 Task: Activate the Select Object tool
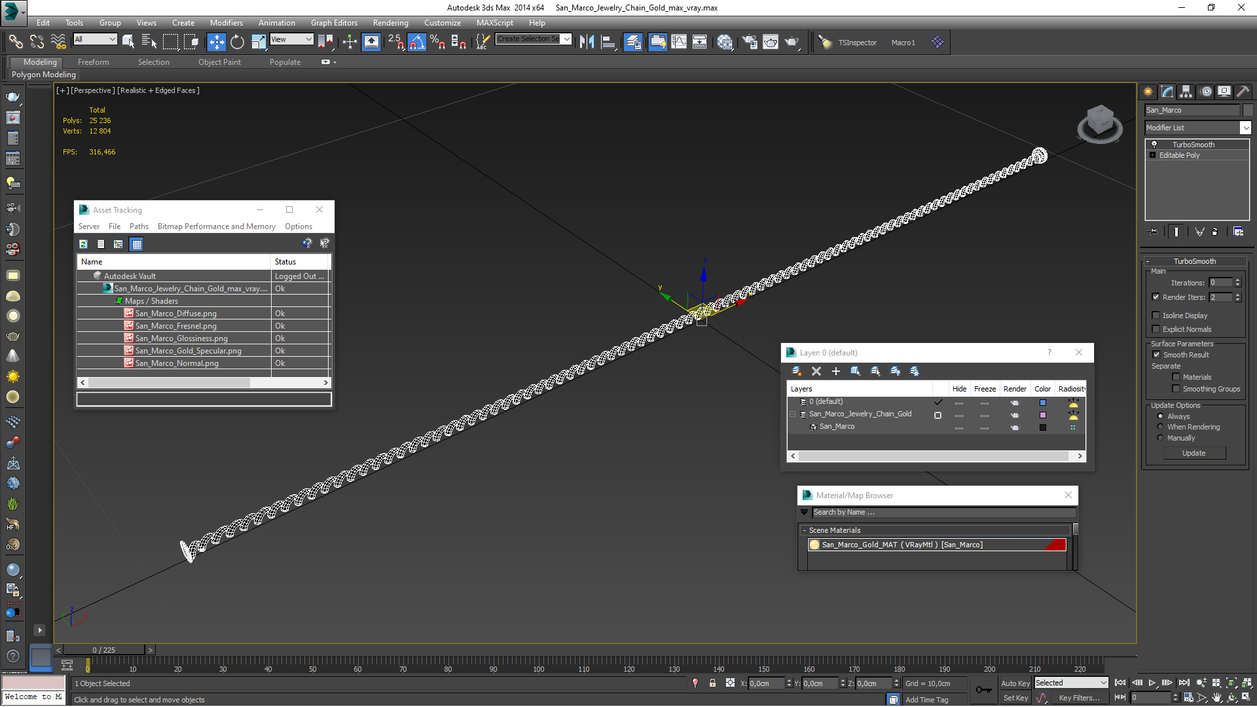(x=128, y=42)
